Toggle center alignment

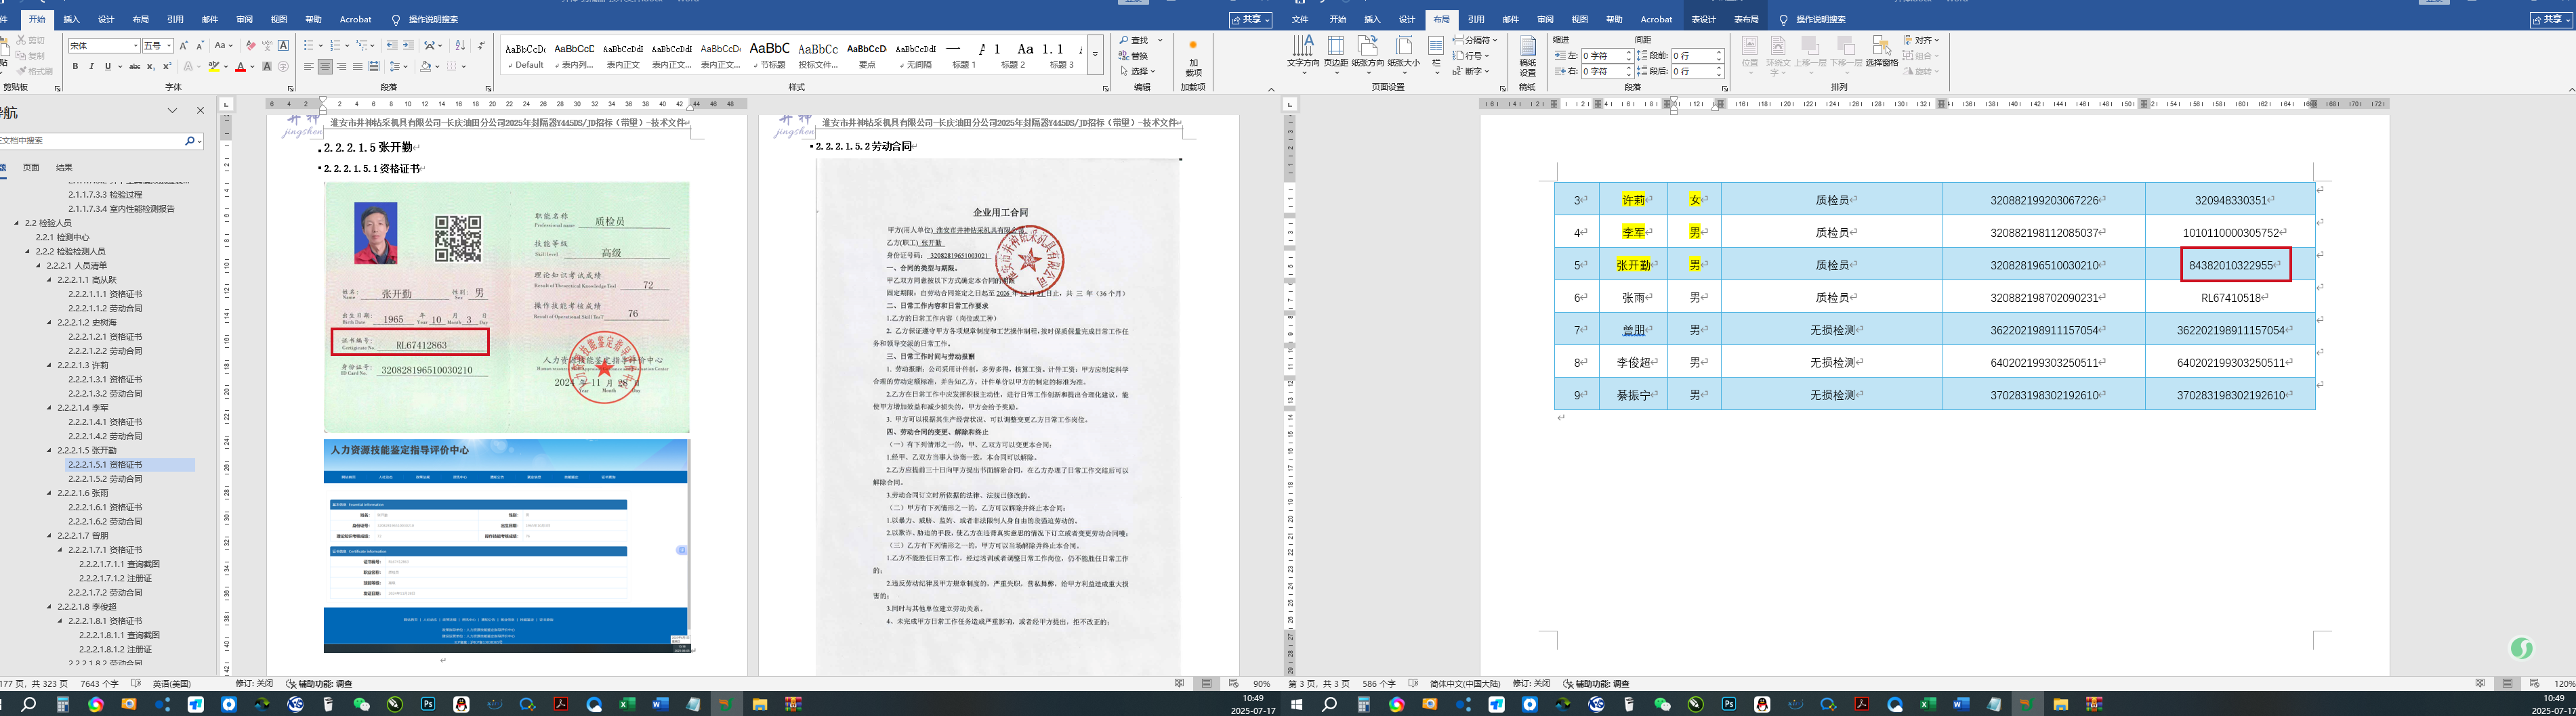click(325, 67)
